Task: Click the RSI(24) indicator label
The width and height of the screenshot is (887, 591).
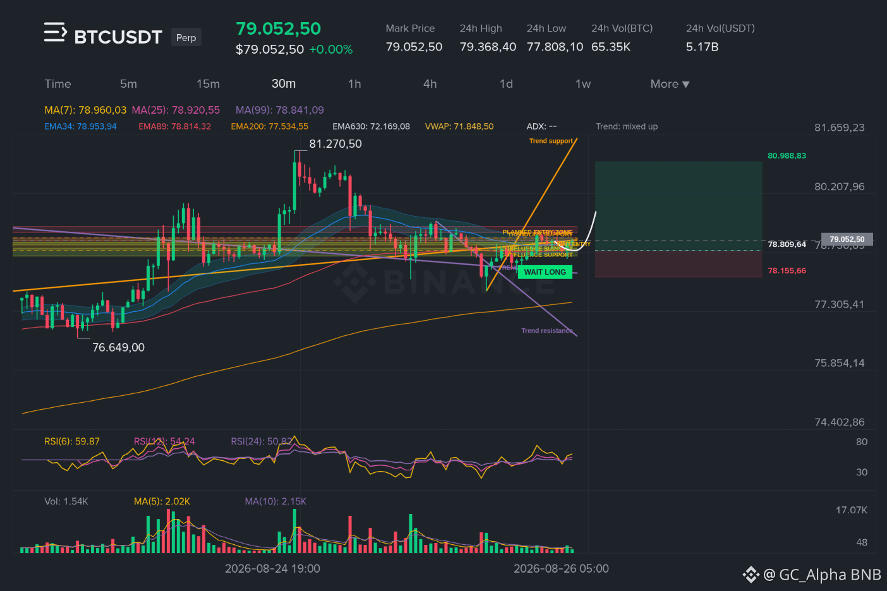Action: click(x=261, y=441)
